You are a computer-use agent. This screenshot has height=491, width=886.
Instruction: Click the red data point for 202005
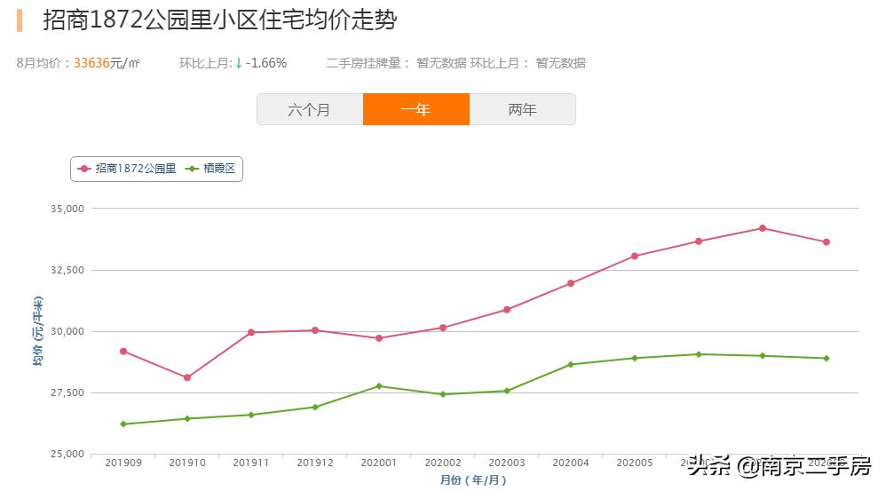coord(635,256)
